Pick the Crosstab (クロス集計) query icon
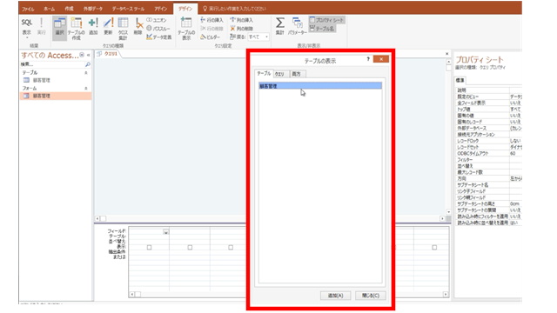Image resolution: width=557 pixels, height=313 pixels. click(x=123, y=29)
